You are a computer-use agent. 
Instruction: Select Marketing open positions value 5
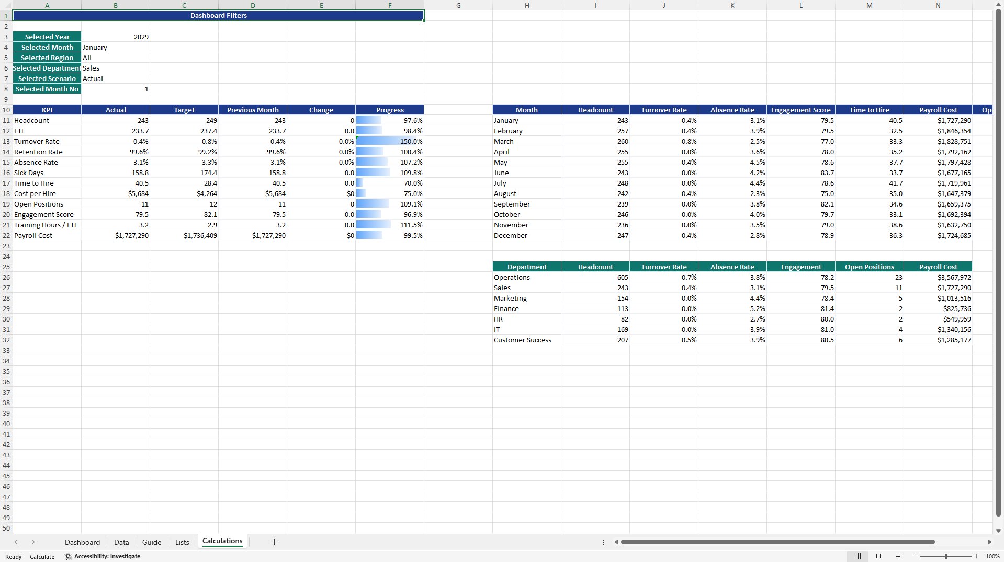pos(869,298)
